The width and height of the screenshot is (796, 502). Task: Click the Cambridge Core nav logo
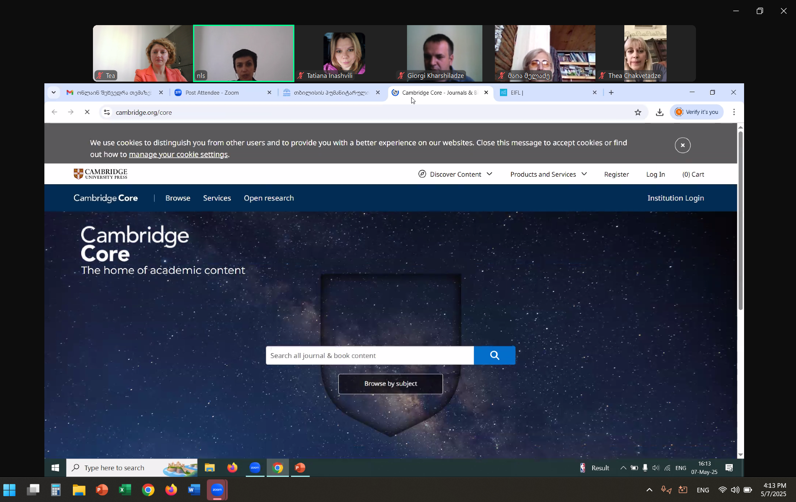click(106, 198)
